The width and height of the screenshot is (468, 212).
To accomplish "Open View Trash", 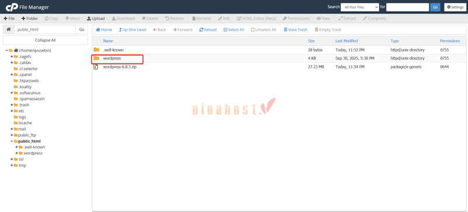I will click(x=295, y=29).
